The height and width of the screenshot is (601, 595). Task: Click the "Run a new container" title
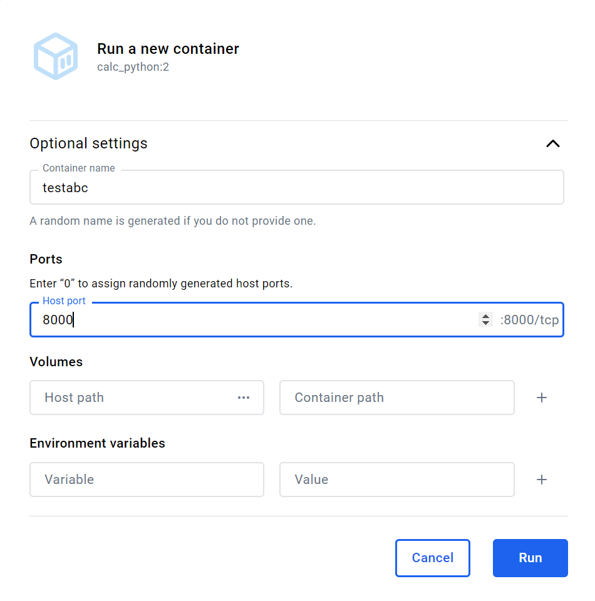(168, 49)
